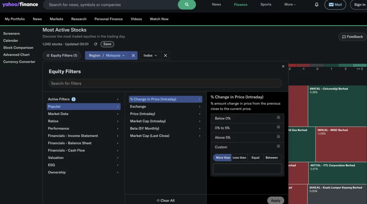Open My Portfolio tab
The image size is (367, 204).
15,19
